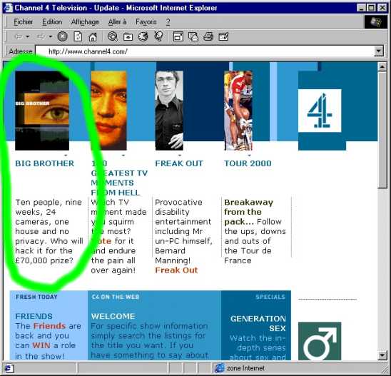This screenshot has height=376, width=391.
Task: Click the SPECIALS section label
Action: [x=270, y=297]
